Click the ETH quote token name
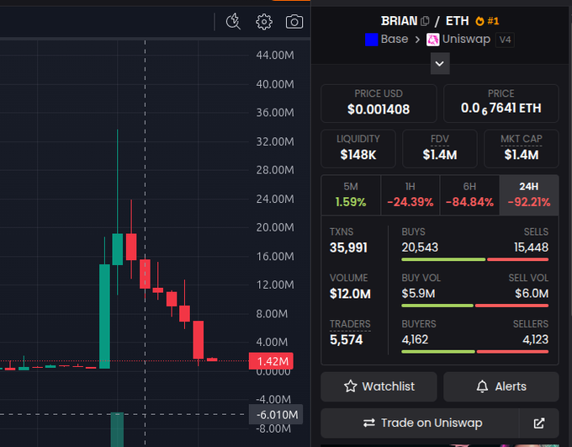Screen dimensions: 572x447 pos(457,21)
